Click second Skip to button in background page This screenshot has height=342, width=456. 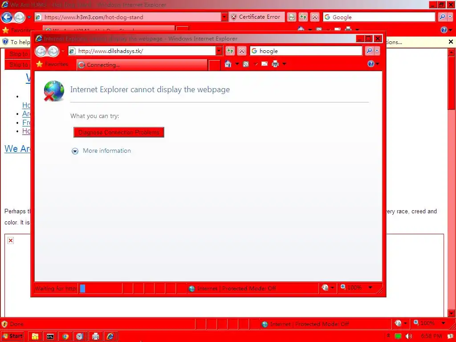18,65
